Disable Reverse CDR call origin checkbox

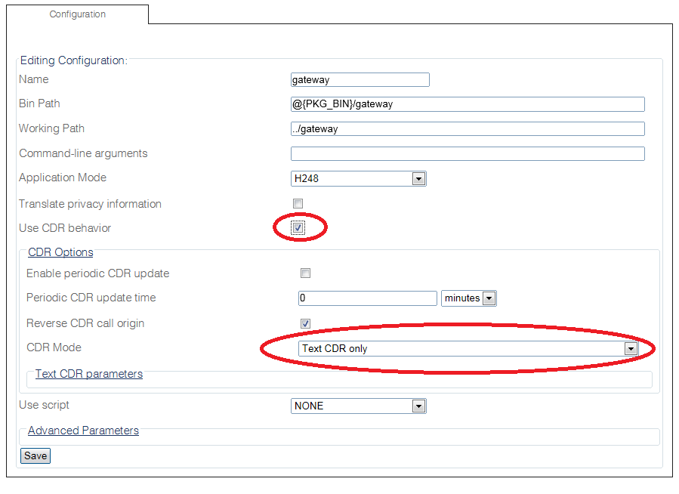(305, 323)
